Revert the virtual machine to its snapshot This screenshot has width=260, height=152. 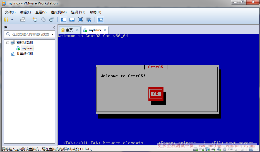[x=43, y=20]
